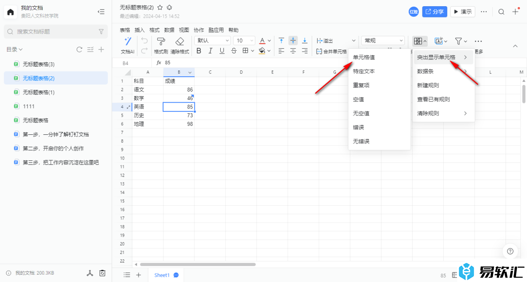Select 重复项 from the submenu
The width and height of the screenshot is (527, 282).
click(380, 85)
